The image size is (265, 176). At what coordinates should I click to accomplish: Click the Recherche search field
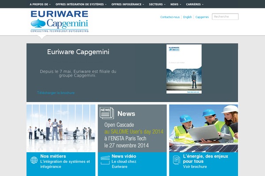click(225, 17)
